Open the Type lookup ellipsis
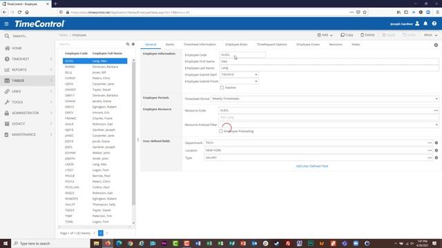The width and height of the screenshot is (442, 248). coord(430,158)
